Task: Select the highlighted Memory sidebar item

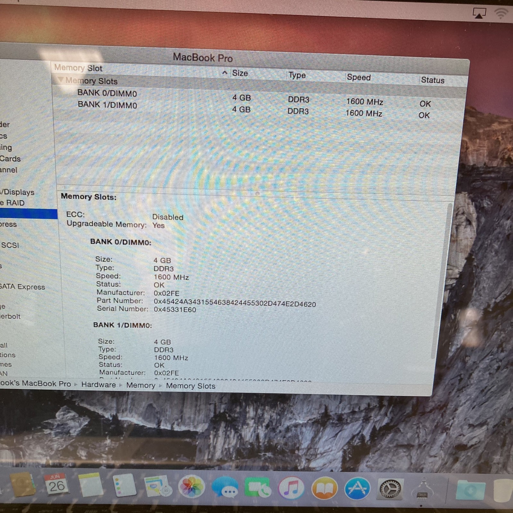Action: coord(29,214)
